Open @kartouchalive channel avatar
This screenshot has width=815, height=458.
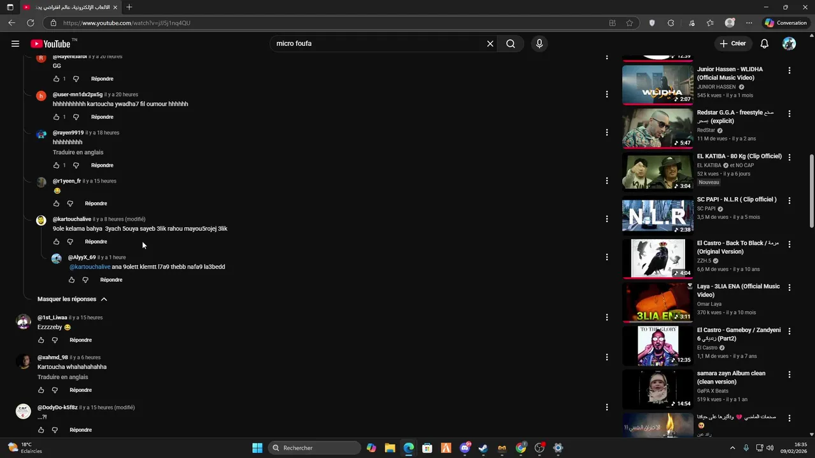(41, 221)
